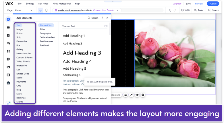This screenshot has height=123, width=224.
Task: Open the briefcase business icon in sidebar
Action: click(8, 83)
